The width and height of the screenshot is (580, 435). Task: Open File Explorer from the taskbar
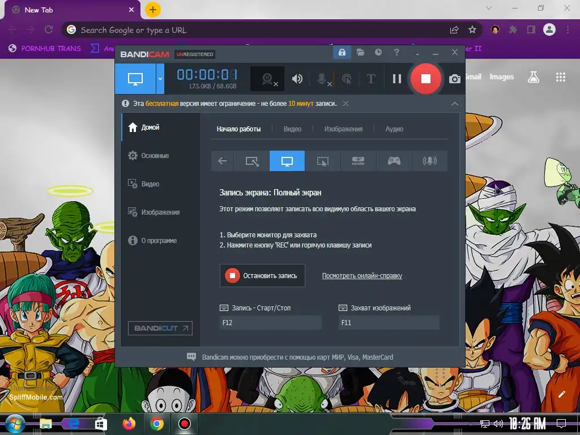[x=46, y=424]
